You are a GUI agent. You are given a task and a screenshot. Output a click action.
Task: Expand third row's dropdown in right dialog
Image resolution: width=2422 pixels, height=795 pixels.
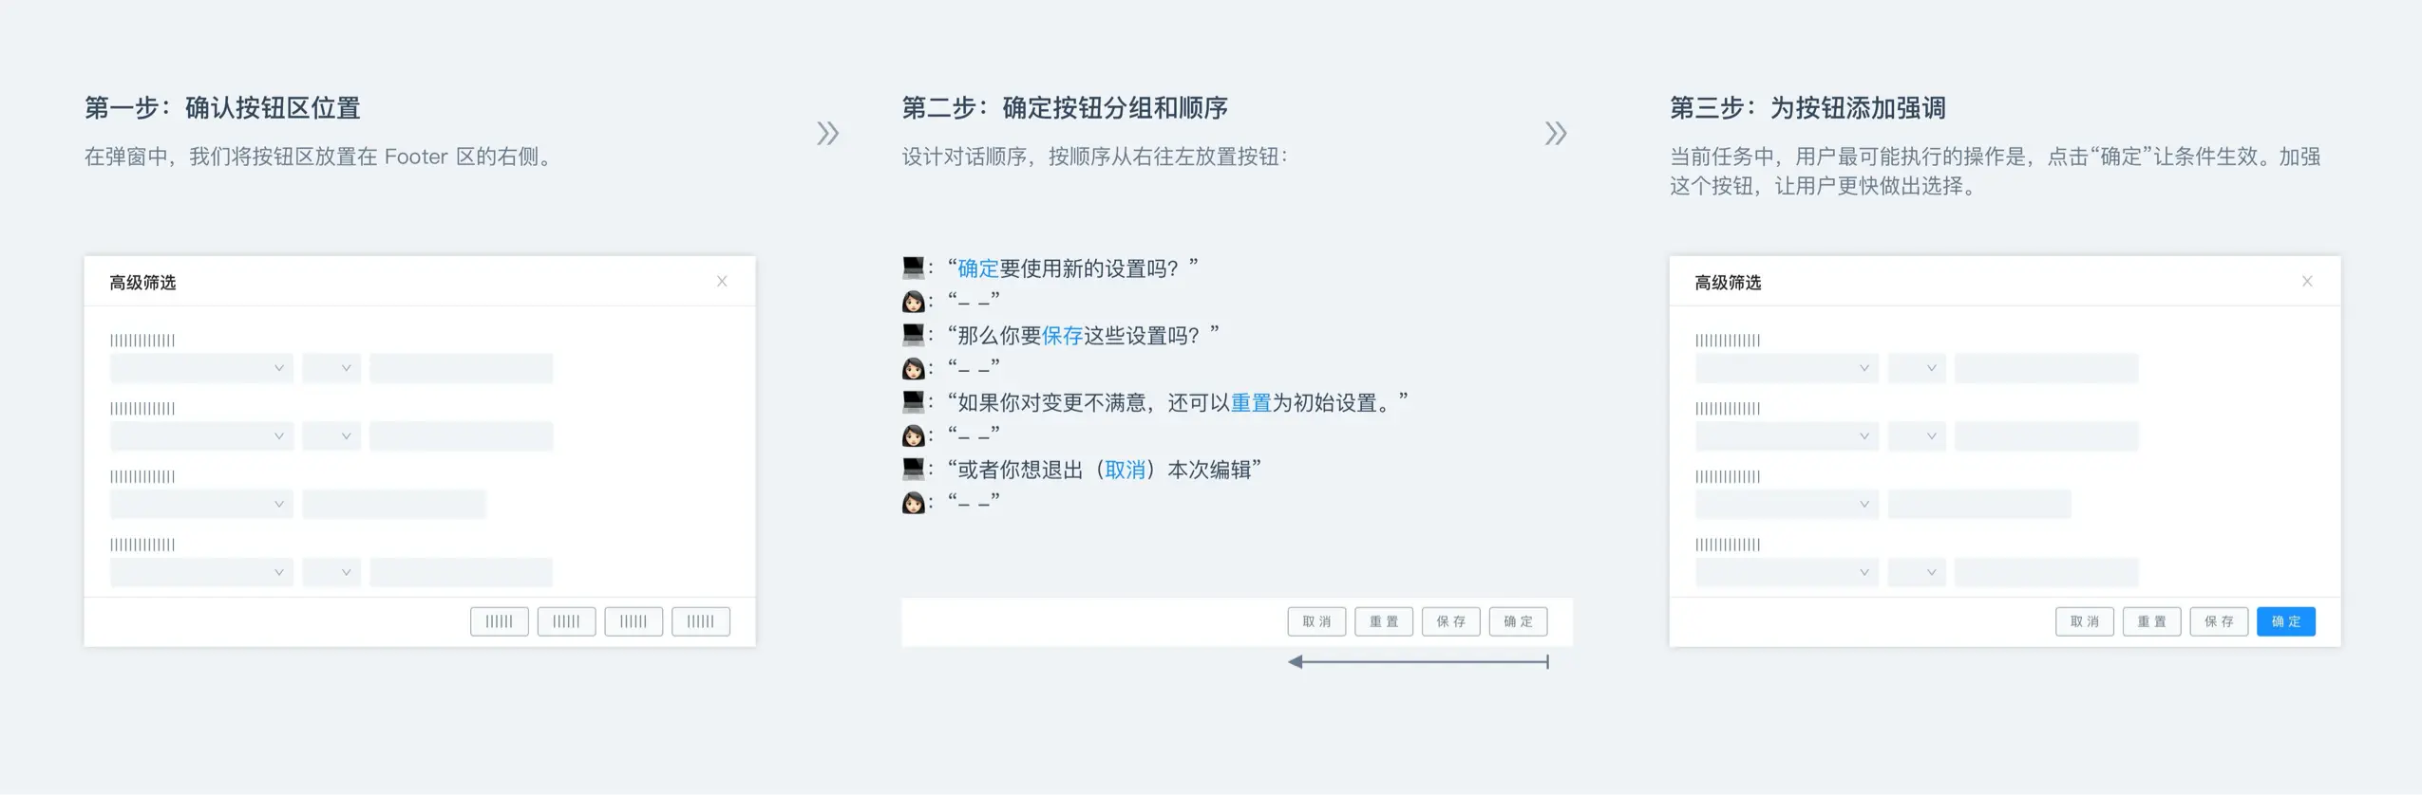pos(1787,504)
